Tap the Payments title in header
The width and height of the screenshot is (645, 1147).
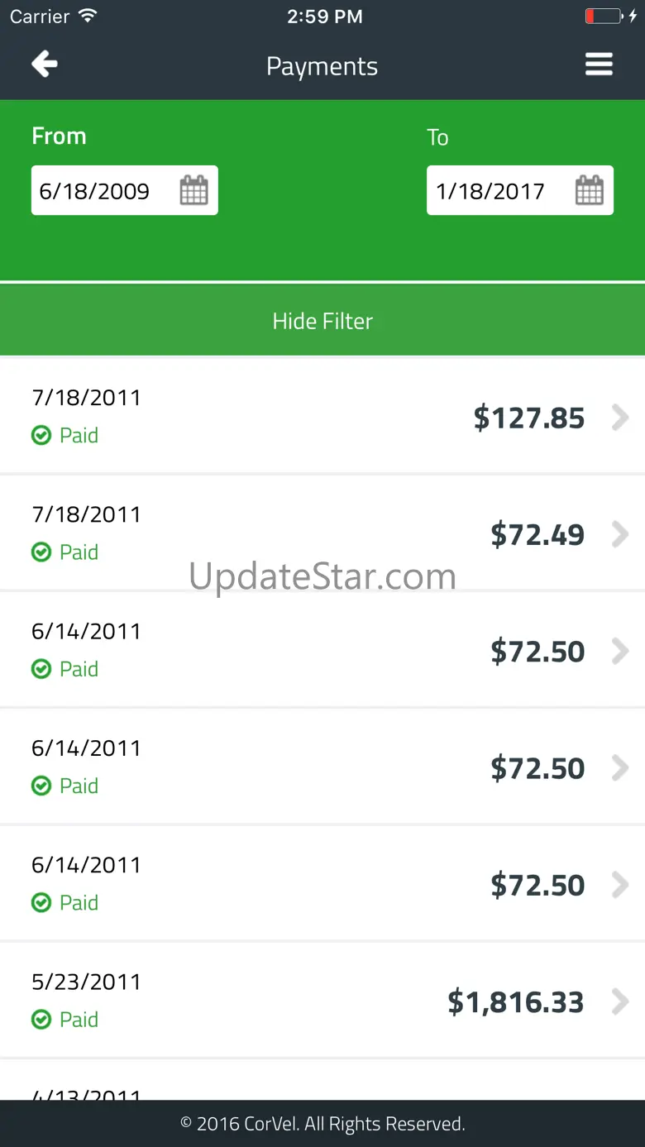[322, 66]
